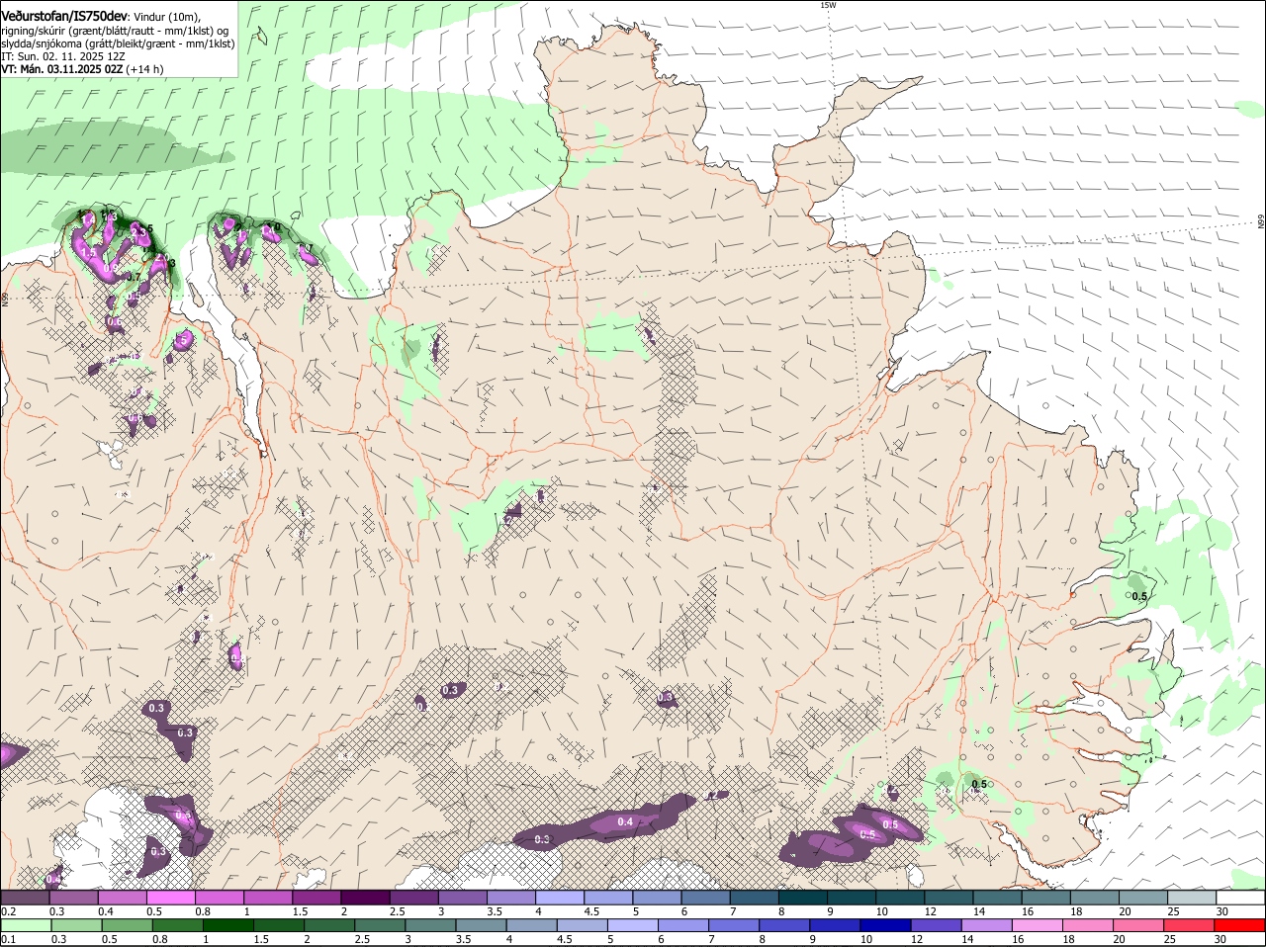This screenshot has height=947, width=1266.
Task: Pick upper legend swatch between 4 and 4.5
Action: [560, 898]
